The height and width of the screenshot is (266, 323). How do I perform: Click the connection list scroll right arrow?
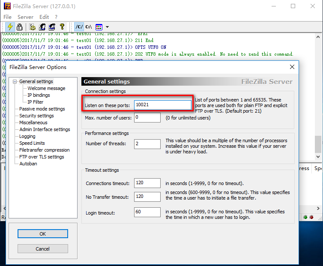pos(318,208)
